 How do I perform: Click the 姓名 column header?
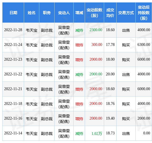click(32, 13)
